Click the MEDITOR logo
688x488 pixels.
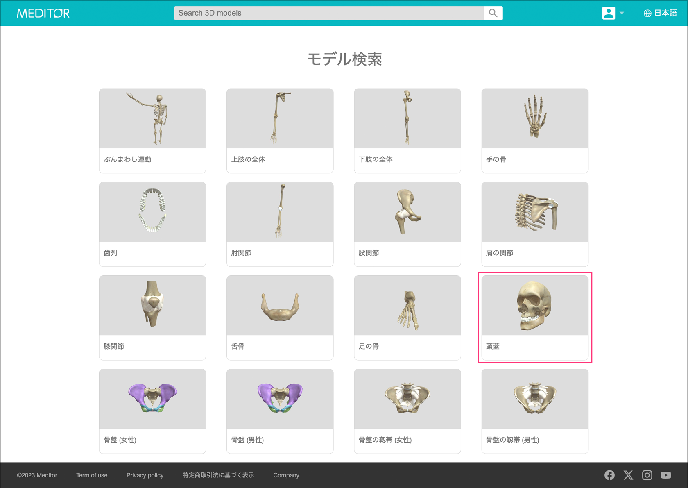[43, 13]
